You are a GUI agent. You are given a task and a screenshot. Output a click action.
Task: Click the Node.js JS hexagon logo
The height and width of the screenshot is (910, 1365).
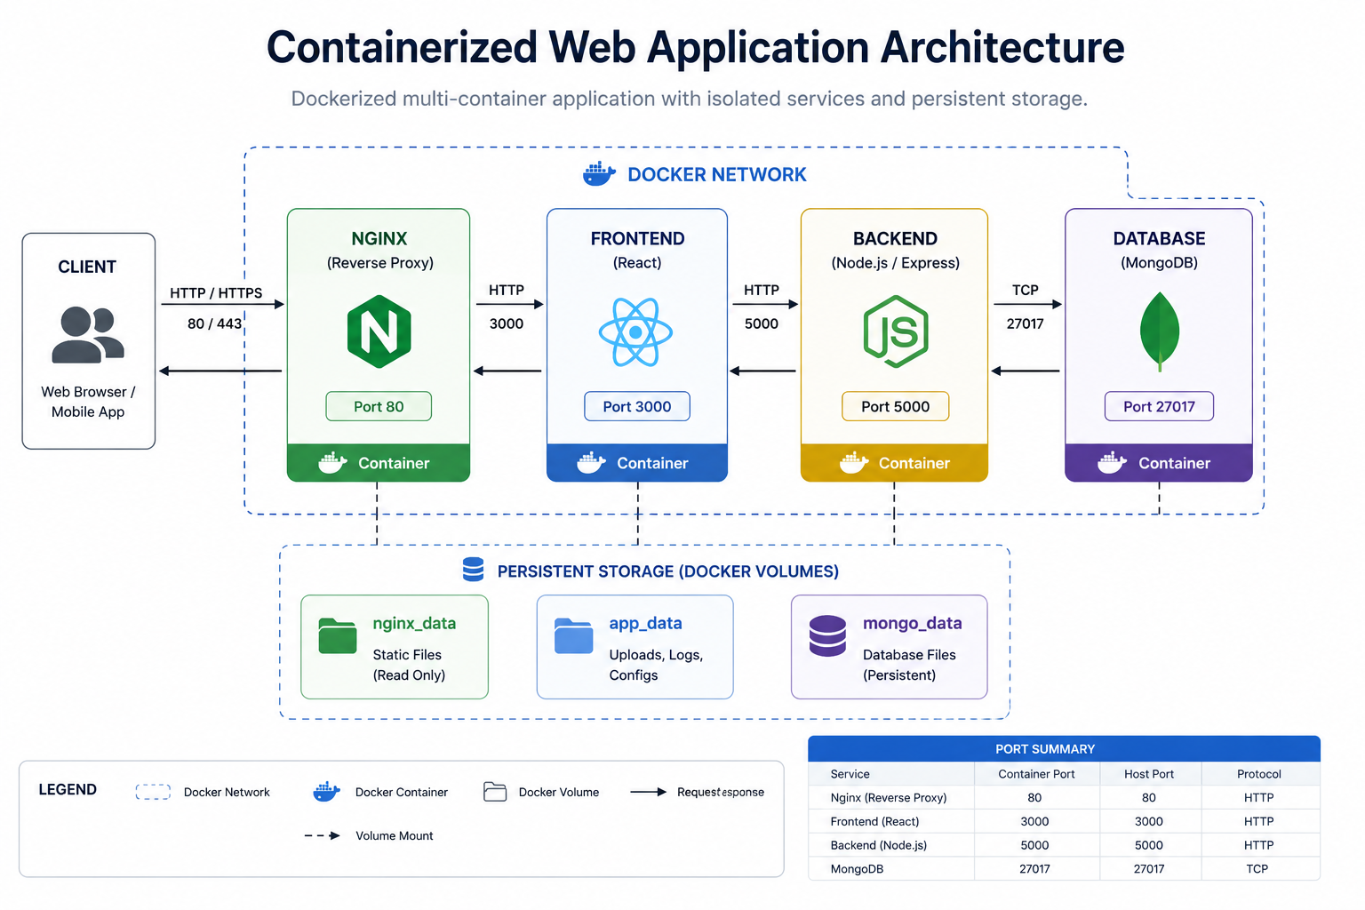click(x=896, y=331)
